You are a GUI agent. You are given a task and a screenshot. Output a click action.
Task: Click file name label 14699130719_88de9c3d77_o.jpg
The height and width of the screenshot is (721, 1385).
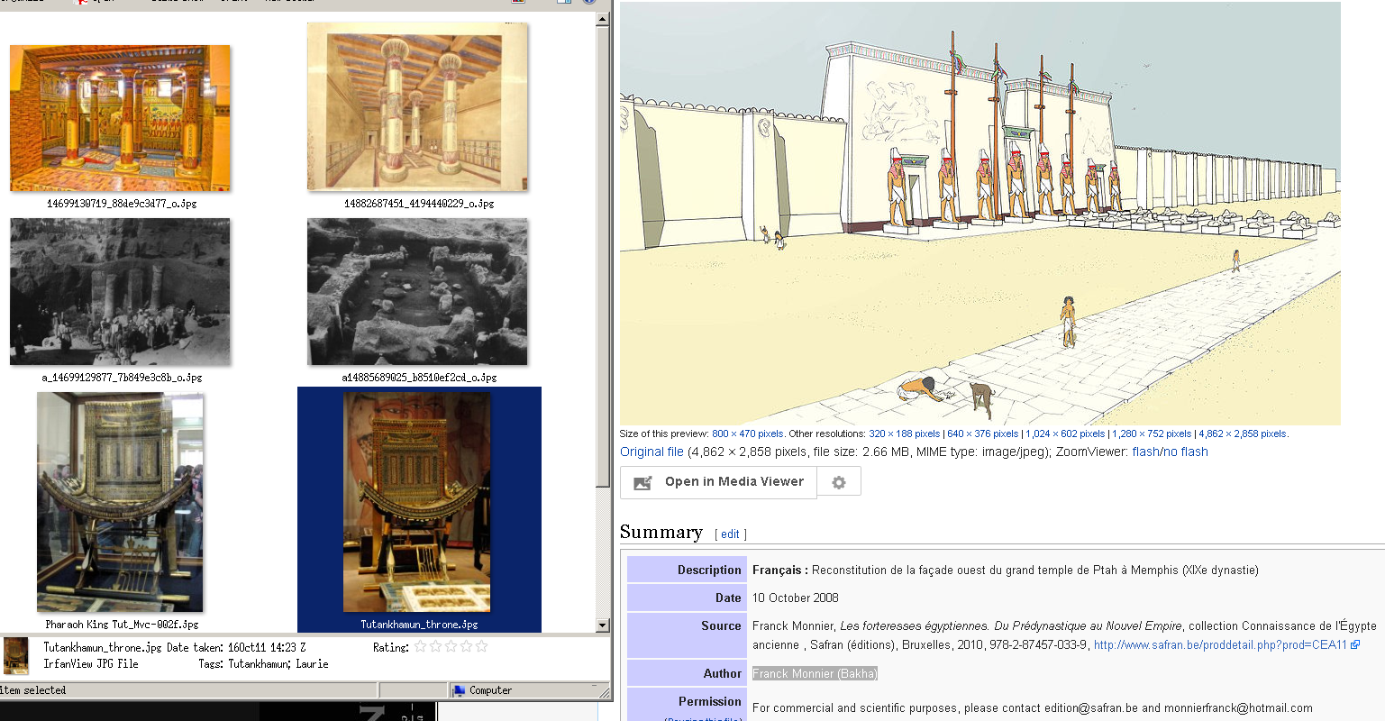pos(122,204)
